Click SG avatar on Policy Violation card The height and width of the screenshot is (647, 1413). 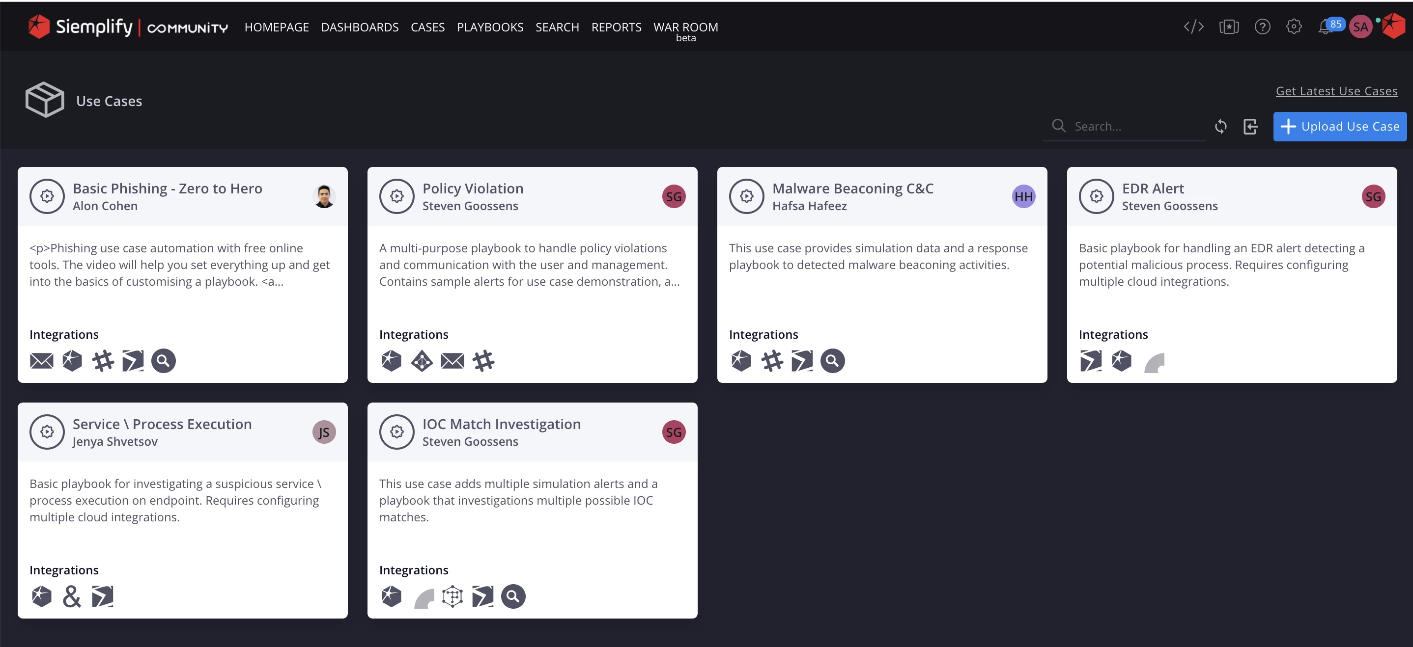(674, 196)
